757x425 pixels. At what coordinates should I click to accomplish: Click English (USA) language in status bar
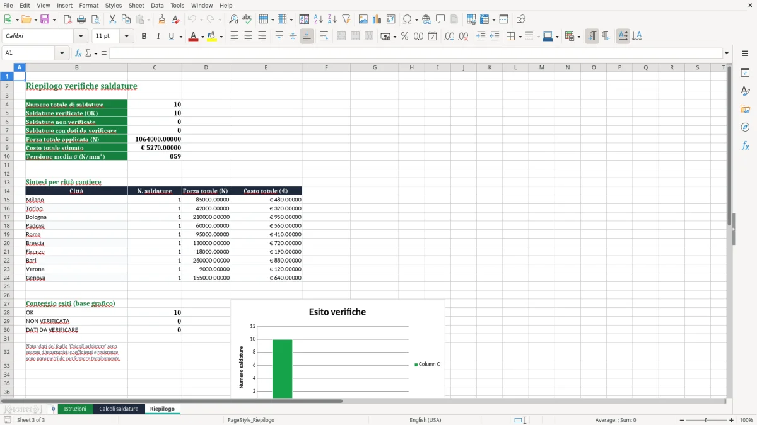click(x=425, y=420)
